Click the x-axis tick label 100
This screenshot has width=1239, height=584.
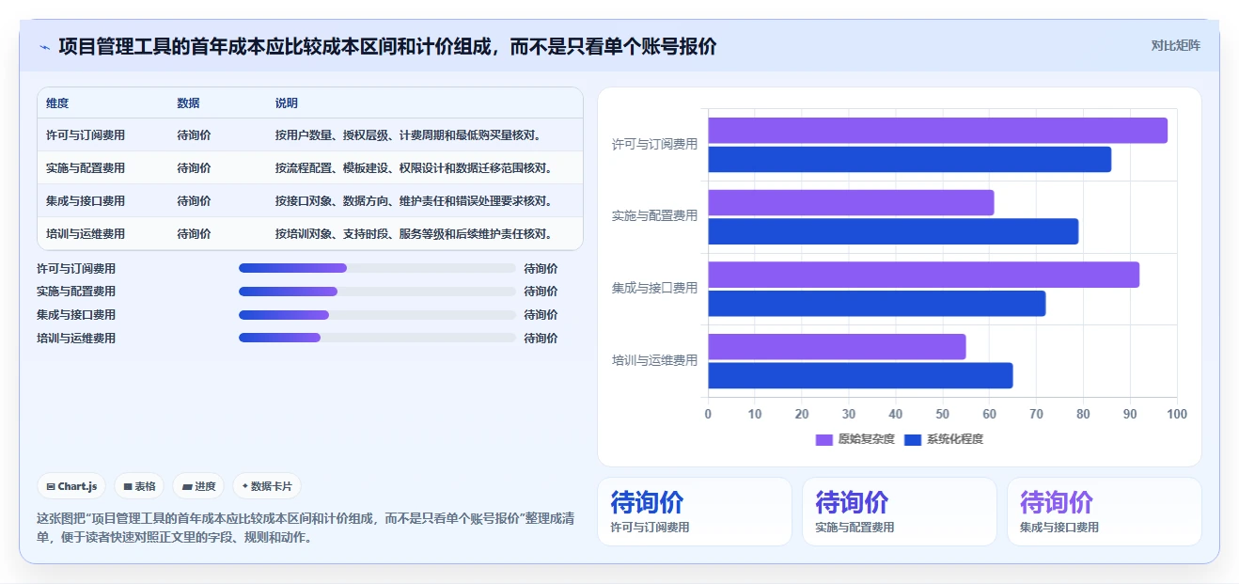tap(1177, 415)
